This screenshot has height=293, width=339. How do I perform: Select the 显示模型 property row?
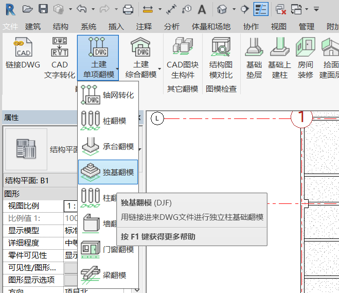40,231
